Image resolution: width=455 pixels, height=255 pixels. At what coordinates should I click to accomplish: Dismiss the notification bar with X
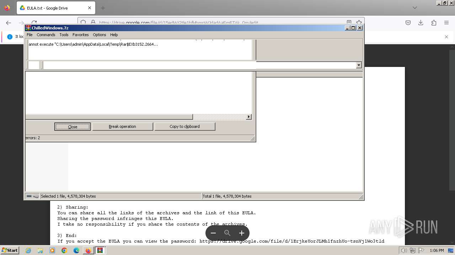click(x=446, y=37)
